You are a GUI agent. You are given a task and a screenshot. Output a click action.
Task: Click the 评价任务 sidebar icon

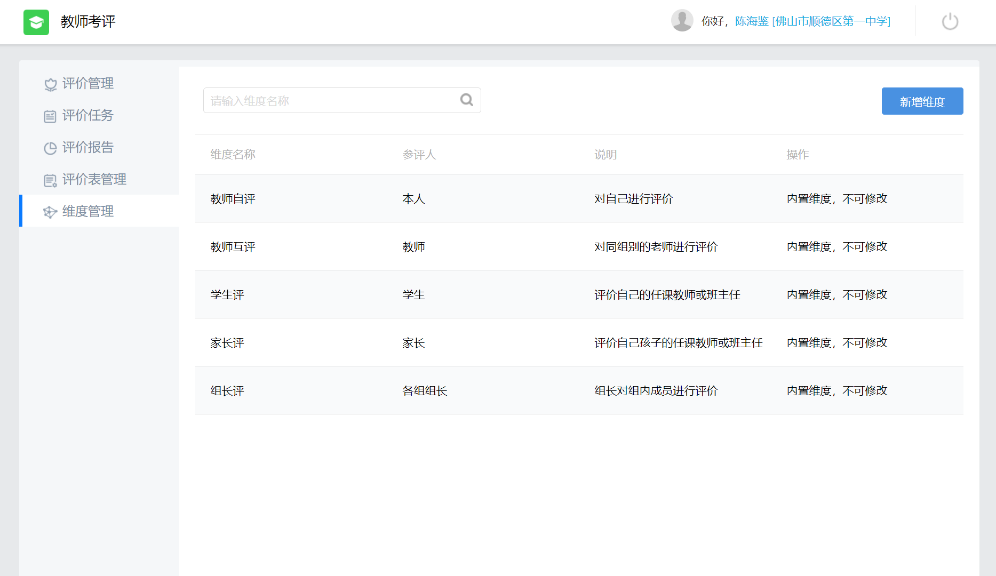pos(50,116)
